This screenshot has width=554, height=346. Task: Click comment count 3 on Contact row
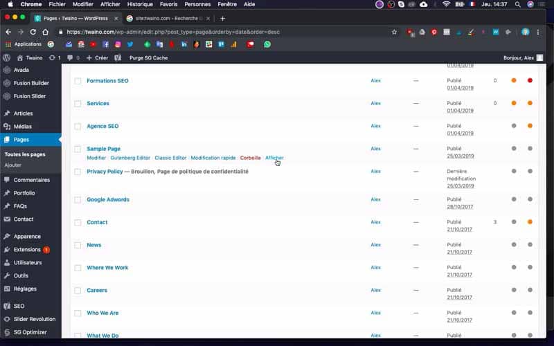495,222
